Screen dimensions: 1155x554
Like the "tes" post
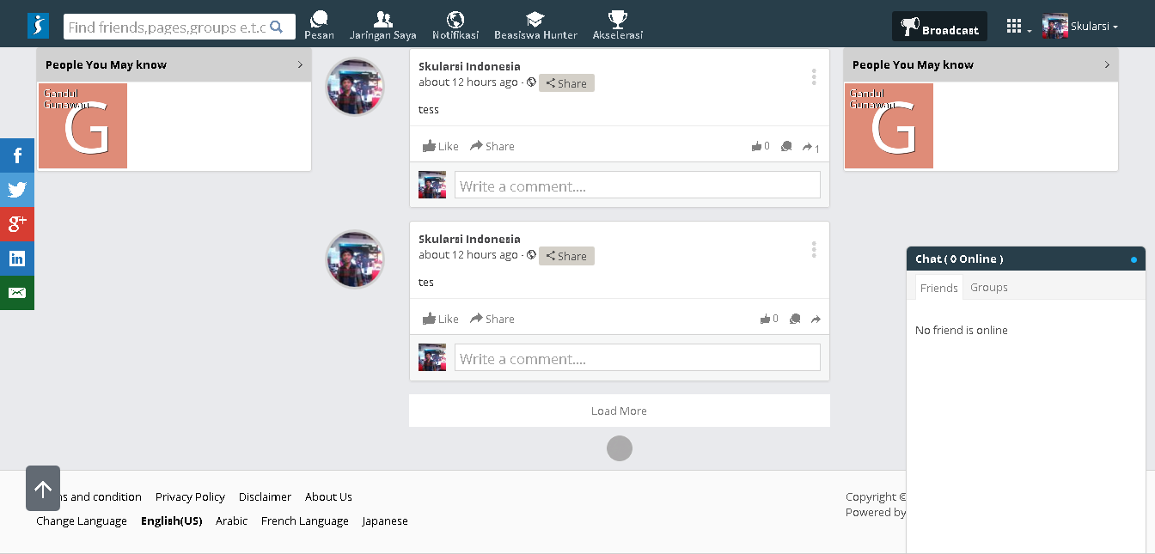tap(441, 319)
